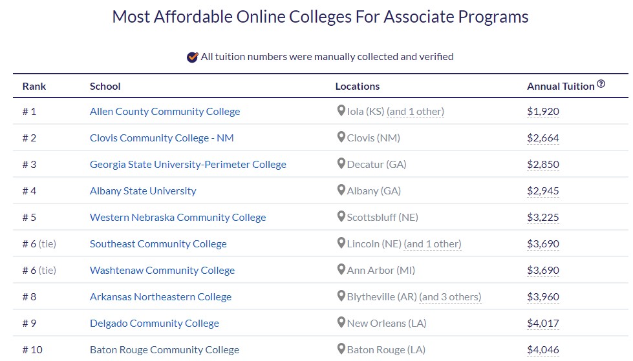Click the location pin beside Clovis (NM)
Viewport: 633px width, 361px height.
(341, 137)
